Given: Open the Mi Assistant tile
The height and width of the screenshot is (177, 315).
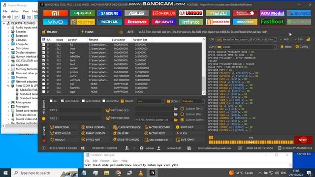Looking at the screenshot, I should point(218,22).
